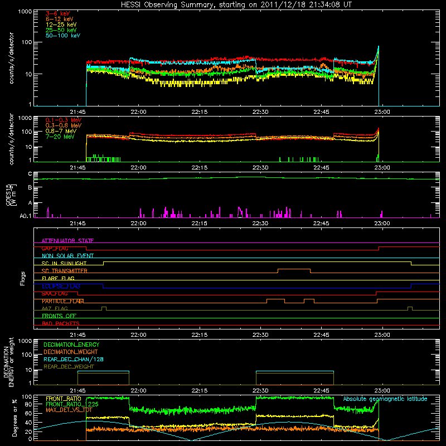
Task: Click the vertical Flags axis title
Action: click(x=23, y=278)
